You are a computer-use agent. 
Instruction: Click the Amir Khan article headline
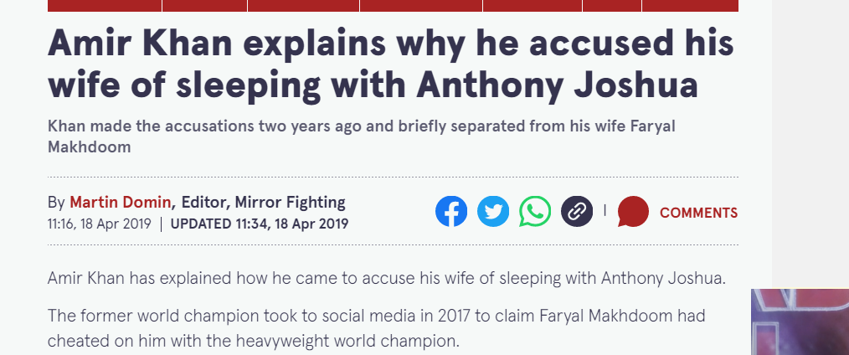click(390, 65)
